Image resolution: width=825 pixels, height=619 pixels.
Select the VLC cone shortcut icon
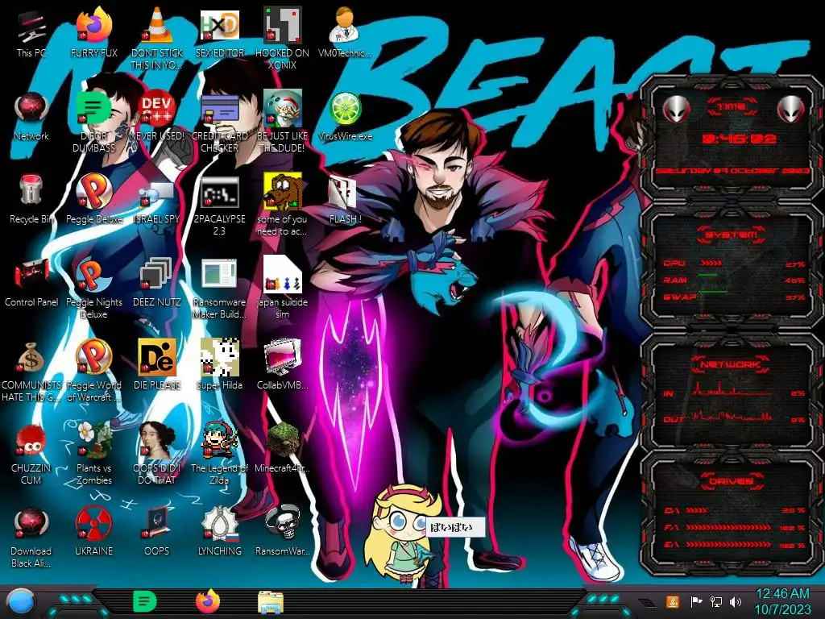(x=157, y=25)
